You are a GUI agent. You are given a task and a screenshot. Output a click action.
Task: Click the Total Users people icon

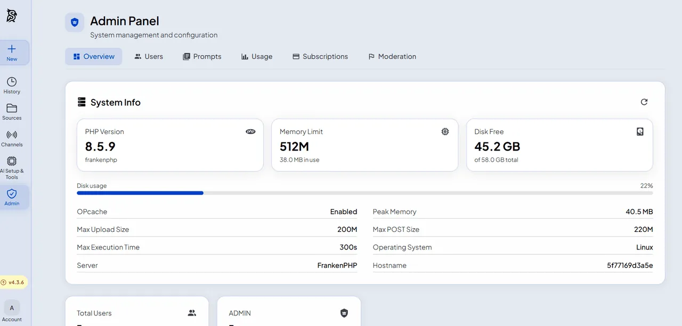tap(192, 313)
